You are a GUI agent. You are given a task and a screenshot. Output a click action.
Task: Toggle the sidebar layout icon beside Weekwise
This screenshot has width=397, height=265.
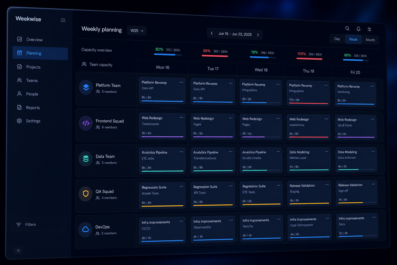click(x=63, y=20)
